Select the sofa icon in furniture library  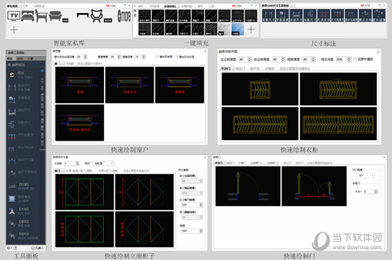[x=56, y=16]
